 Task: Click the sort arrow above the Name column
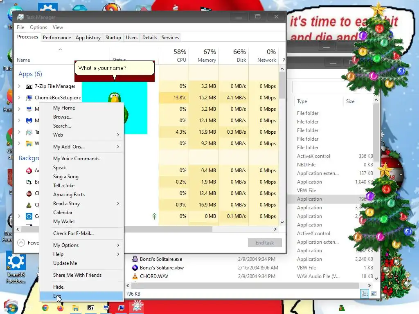pyautogui.click(x=61, y=49)
